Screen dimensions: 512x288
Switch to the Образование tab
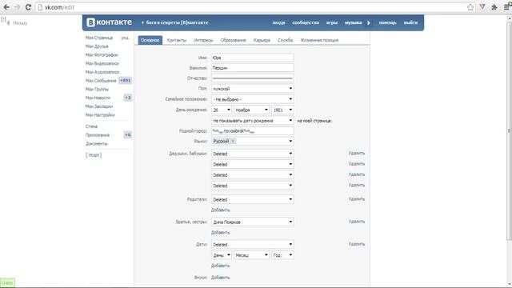point(233,40)
